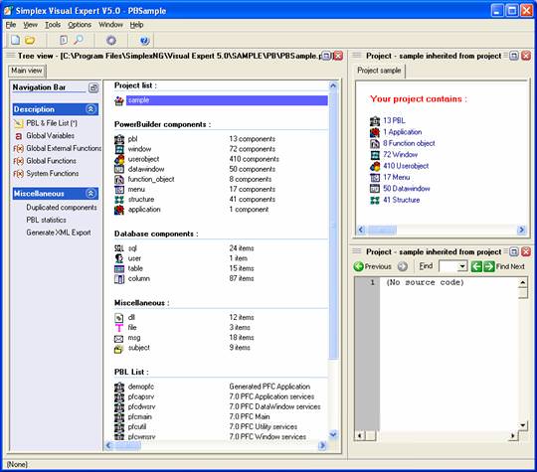The width and height of the screenshot is (537, 472).
Task: Click the document page icon beside the magnifier
Action: [x=64, y=40]
